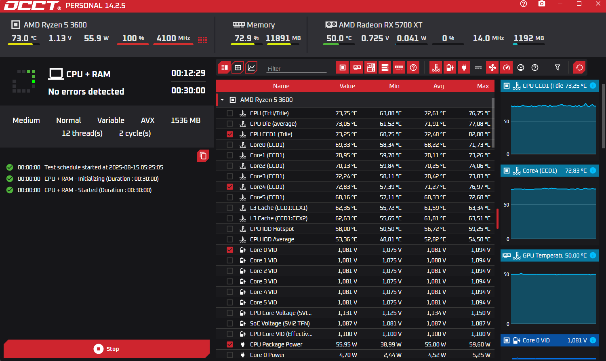Toggle the fan readings filter icon
Screen dimensions: 606x361
492,68
